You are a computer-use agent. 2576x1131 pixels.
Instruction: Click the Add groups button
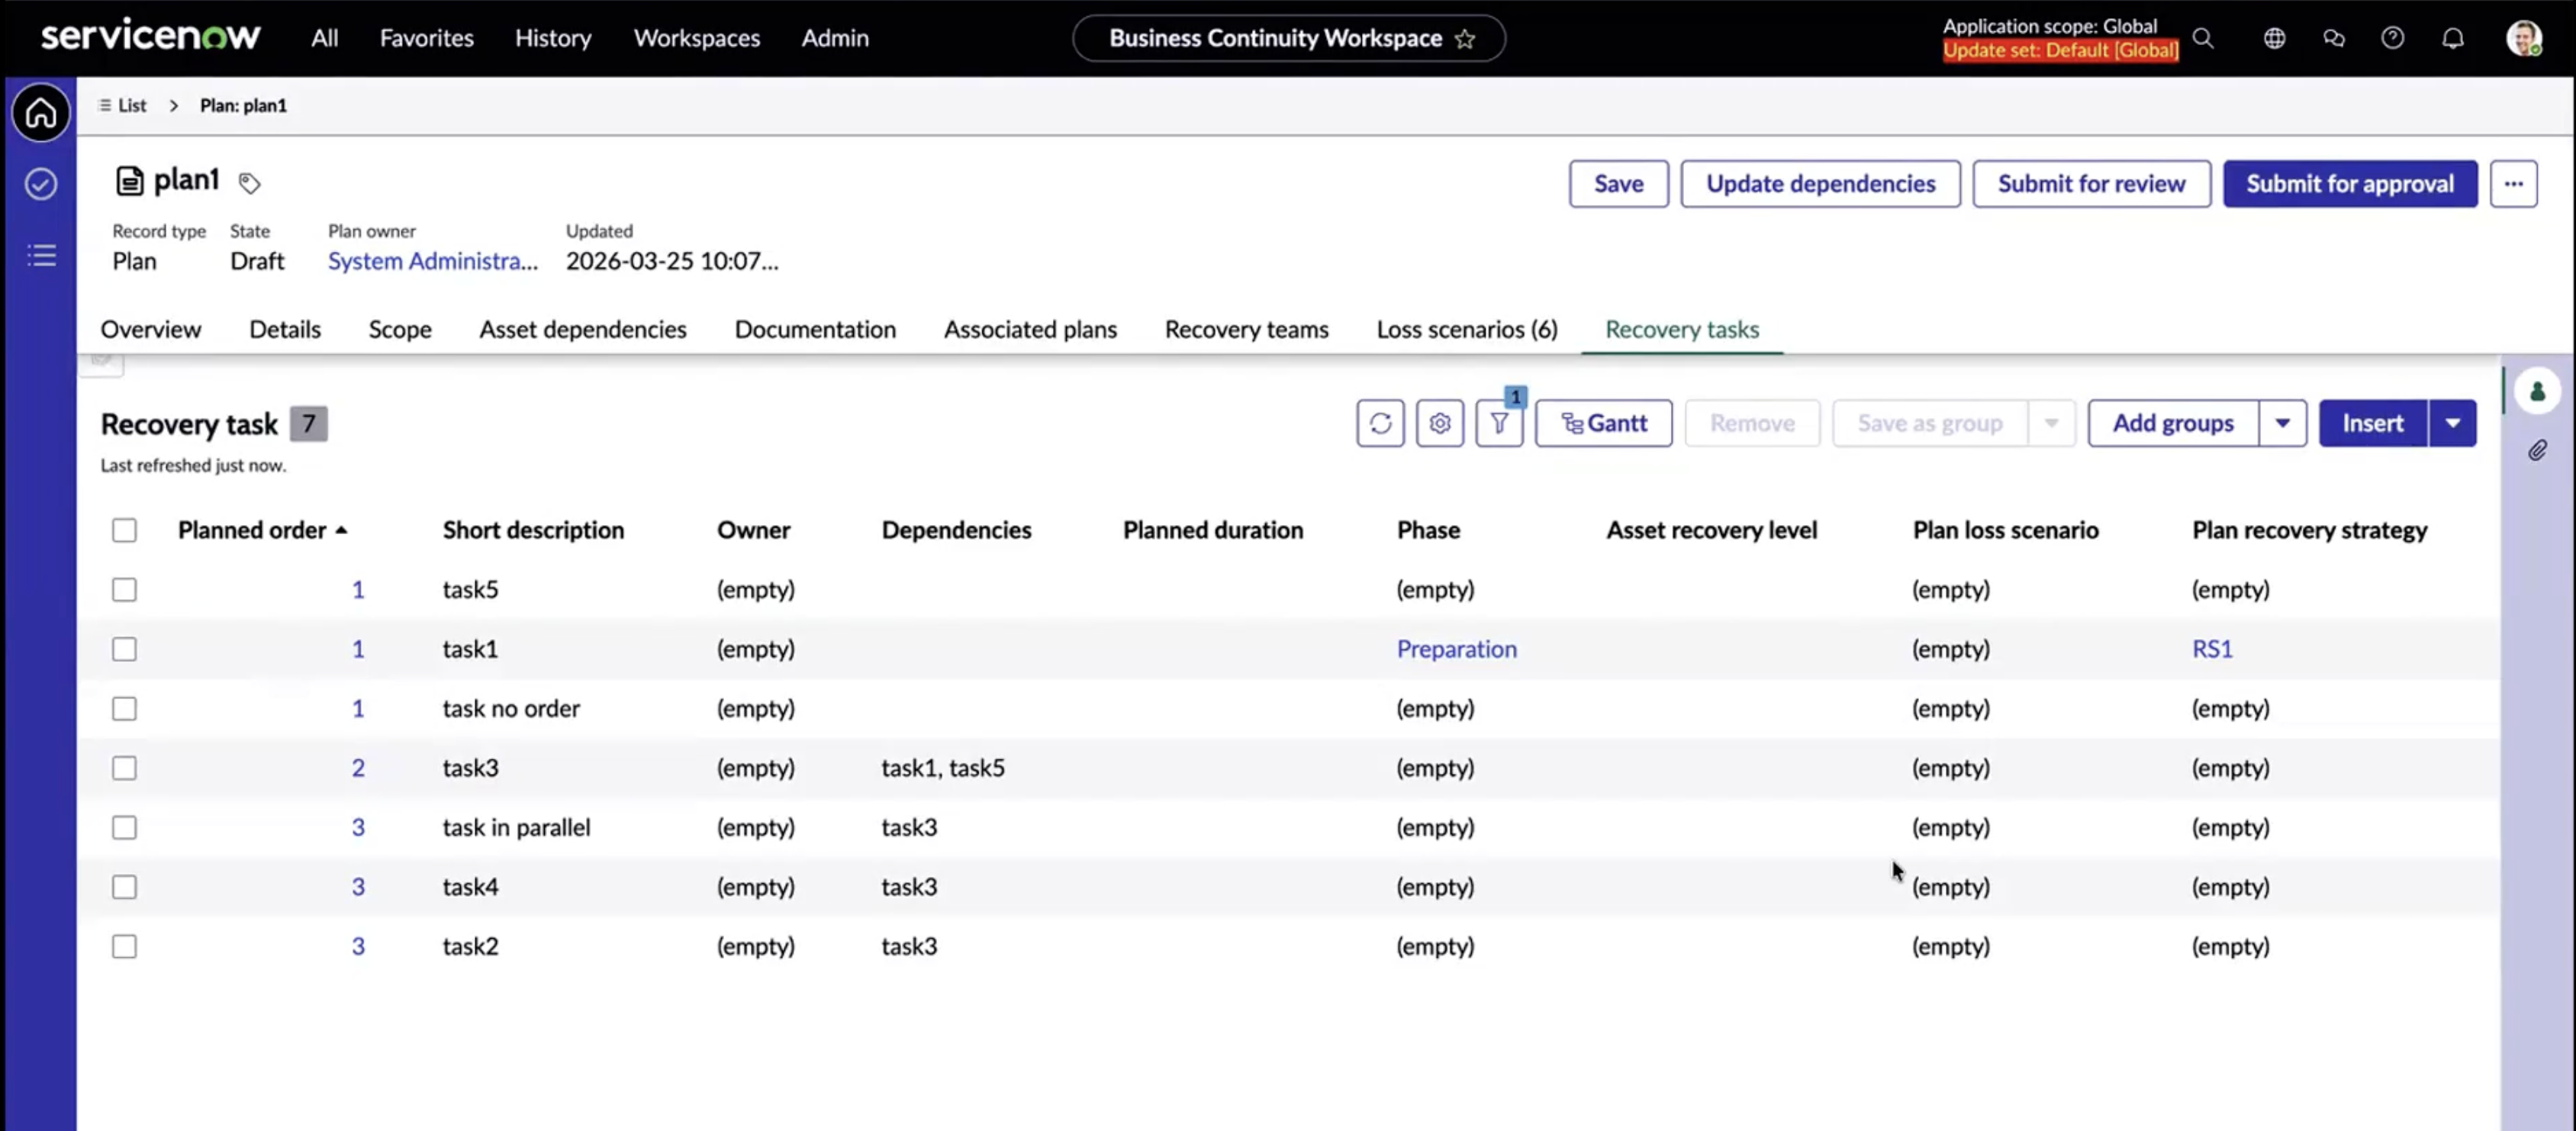coord(2173,423)
